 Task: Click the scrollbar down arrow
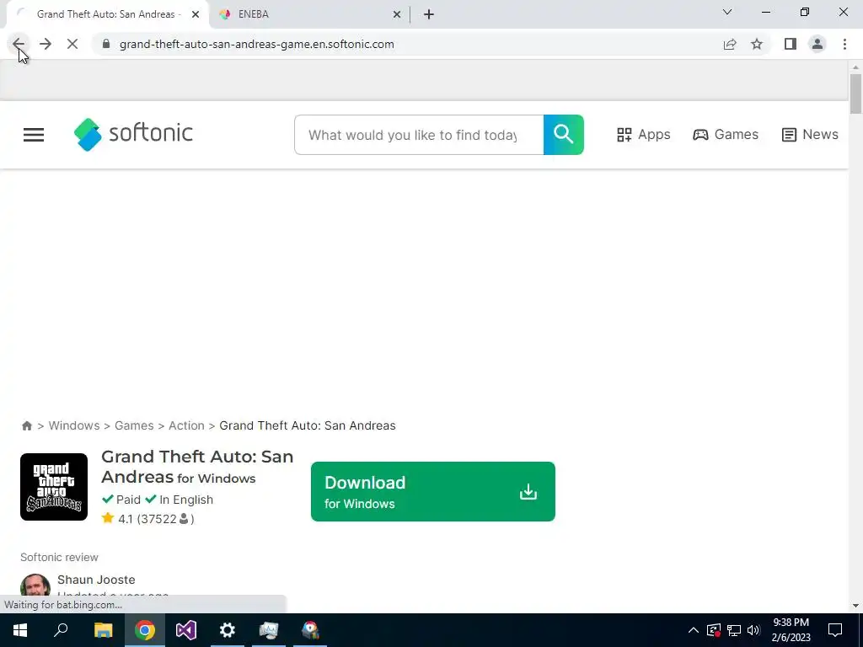coord(855,606)
